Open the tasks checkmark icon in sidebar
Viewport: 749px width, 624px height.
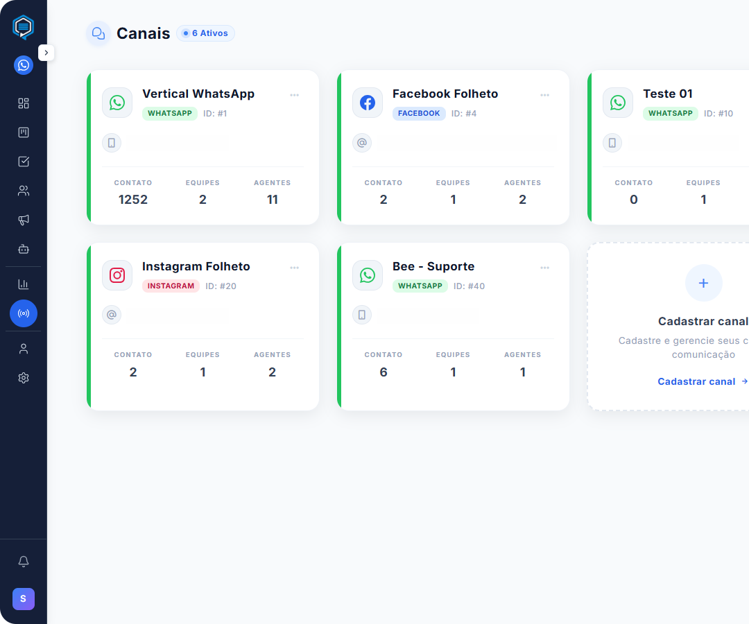coord(24,162)
